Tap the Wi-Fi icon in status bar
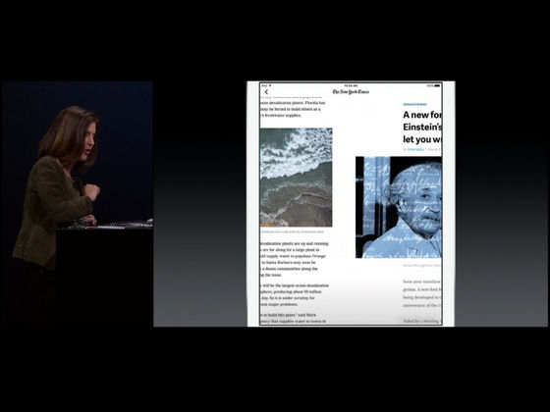The height and width of the screenshot is (412, 550). point(270,85)
